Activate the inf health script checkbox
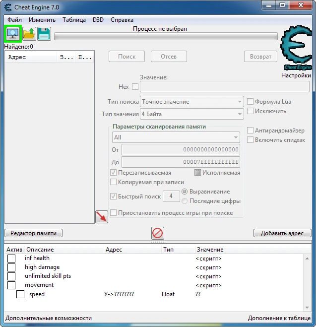 click(x=11, y=258)
